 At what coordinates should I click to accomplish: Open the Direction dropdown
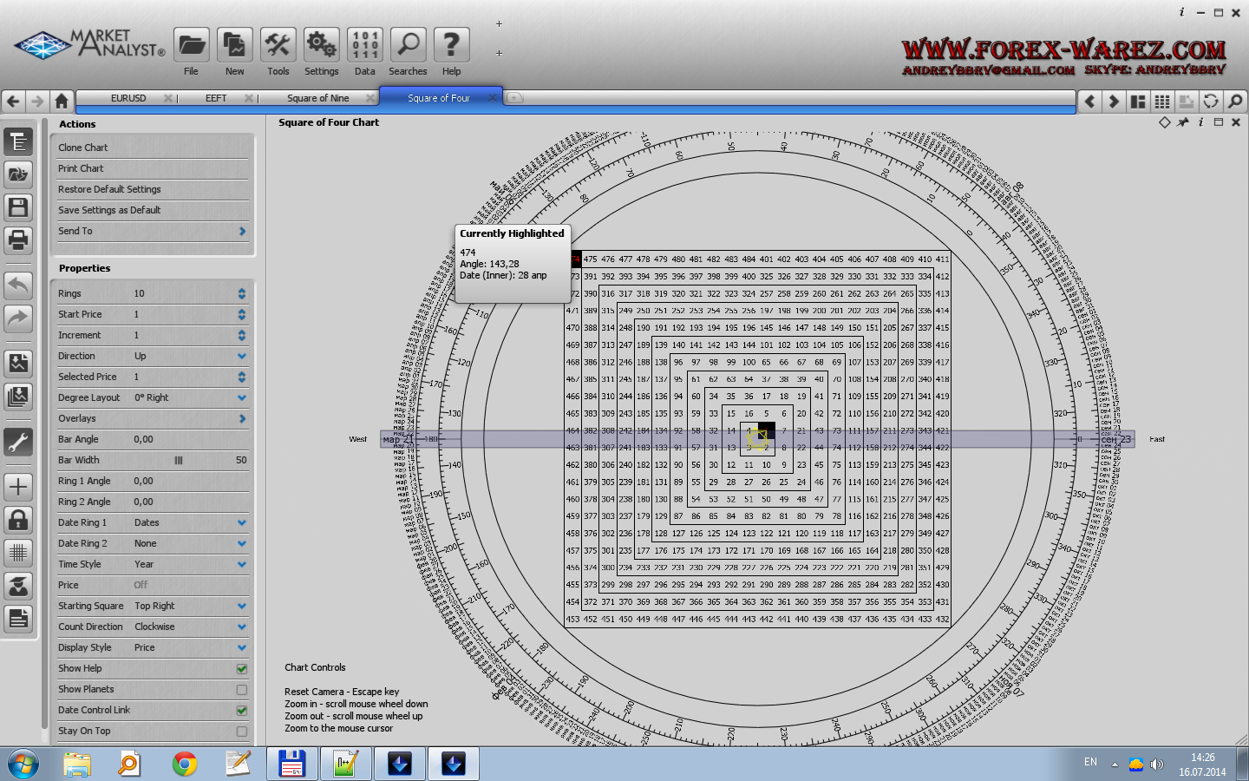click(242, 357)
